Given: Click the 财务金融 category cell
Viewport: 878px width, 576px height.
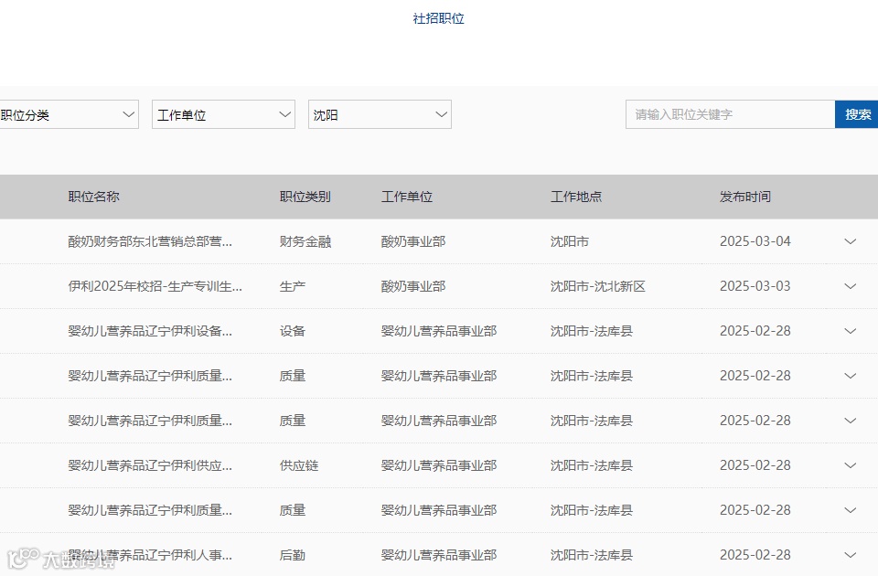Looking at the screenshot, I should 305,241.
